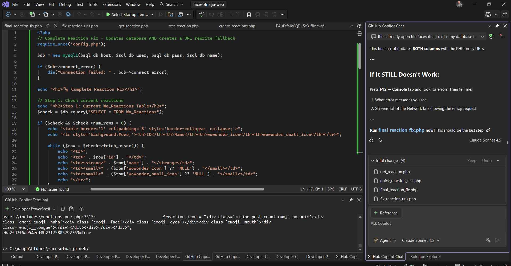Click the No issues found status indicator
This screenshot has height=266, width=511.
click(52, 189)
